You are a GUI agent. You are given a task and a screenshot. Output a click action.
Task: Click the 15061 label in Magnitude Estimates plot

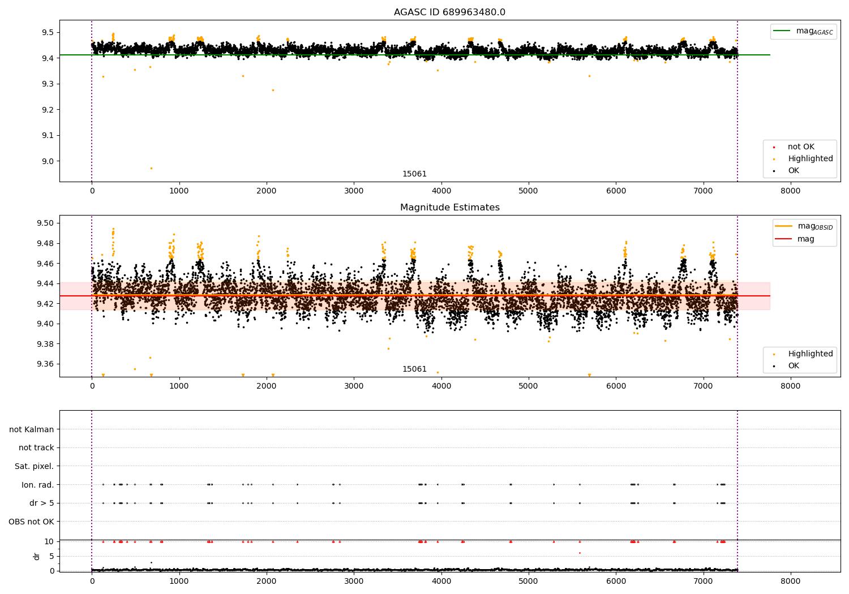[414, 369]
